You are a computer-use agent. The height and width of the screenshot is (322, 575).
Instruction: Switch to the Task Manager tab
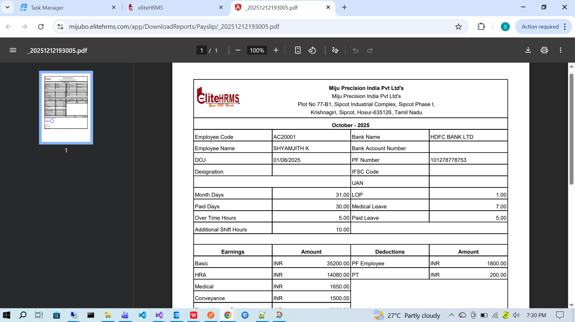tap(47, 7)
